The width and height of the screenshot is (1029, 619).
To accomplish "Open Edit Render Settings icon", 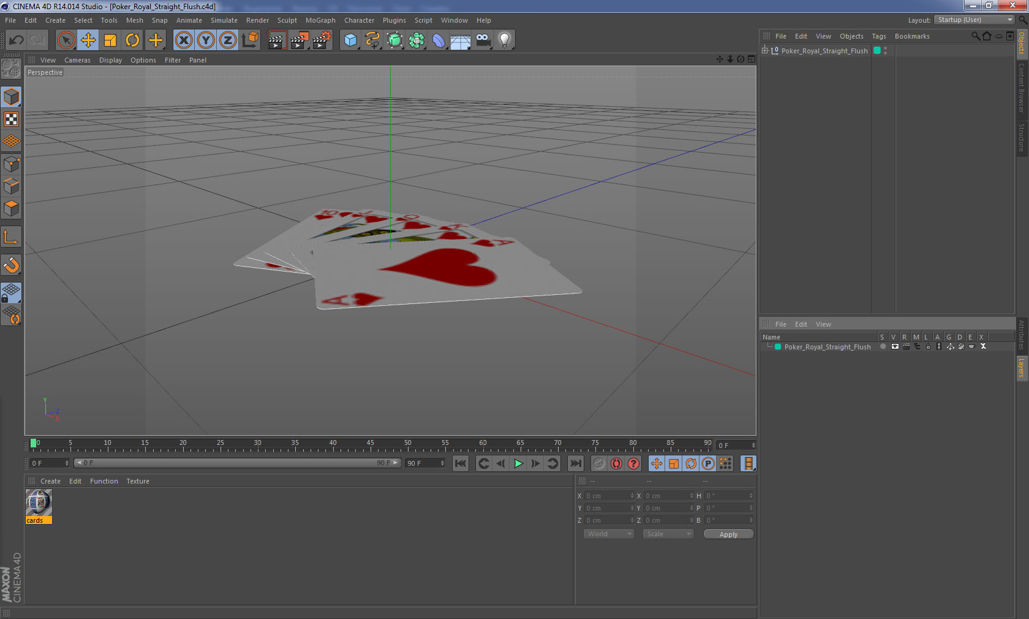I will point(322,40).
